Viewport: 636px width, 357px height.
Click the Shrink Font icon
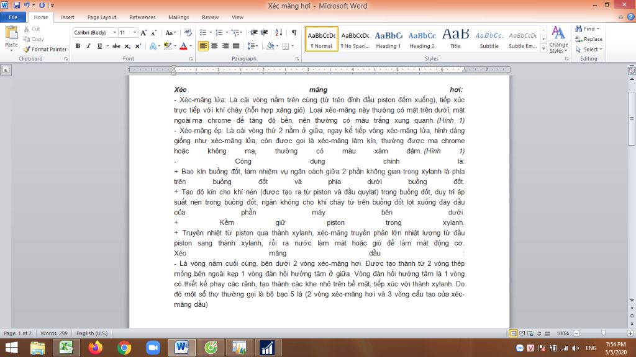(x=154, y=32)
